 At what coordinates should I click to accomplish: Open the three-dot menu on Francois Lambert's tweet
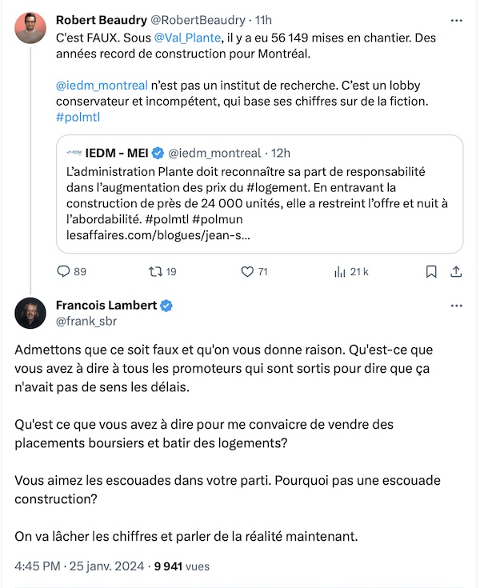pyautogui.click(x=456, y=306)
